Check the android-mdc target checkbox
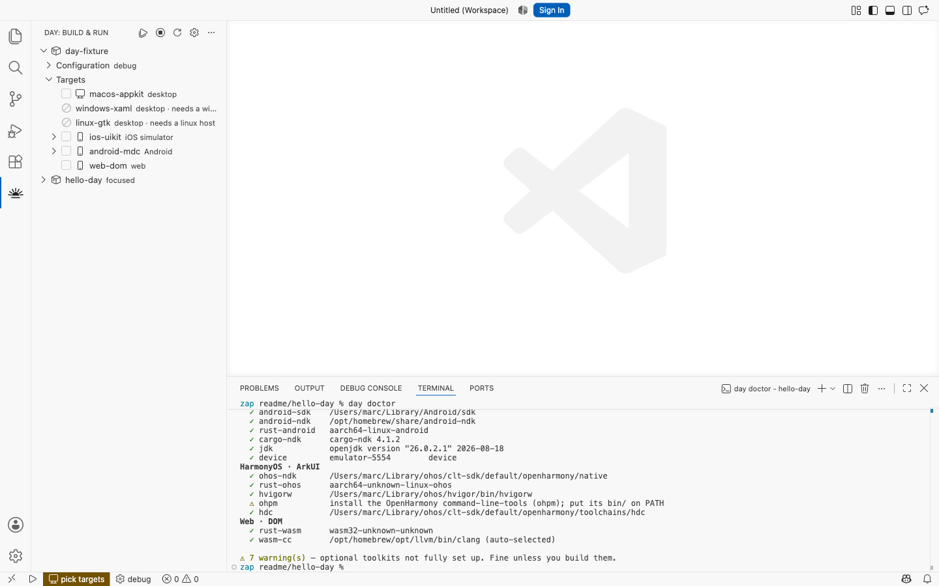 pyautogui.click(x=67, y=151)
